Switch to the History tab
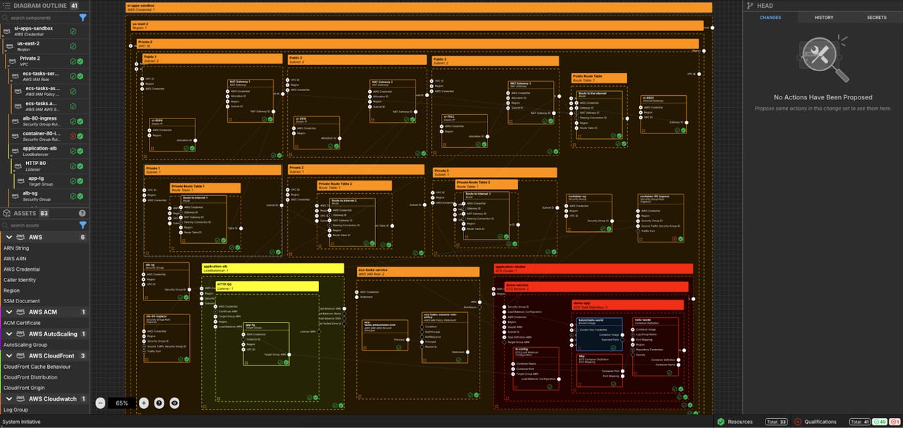The height and width of the screenshot is (428, 903). (823, 17)
